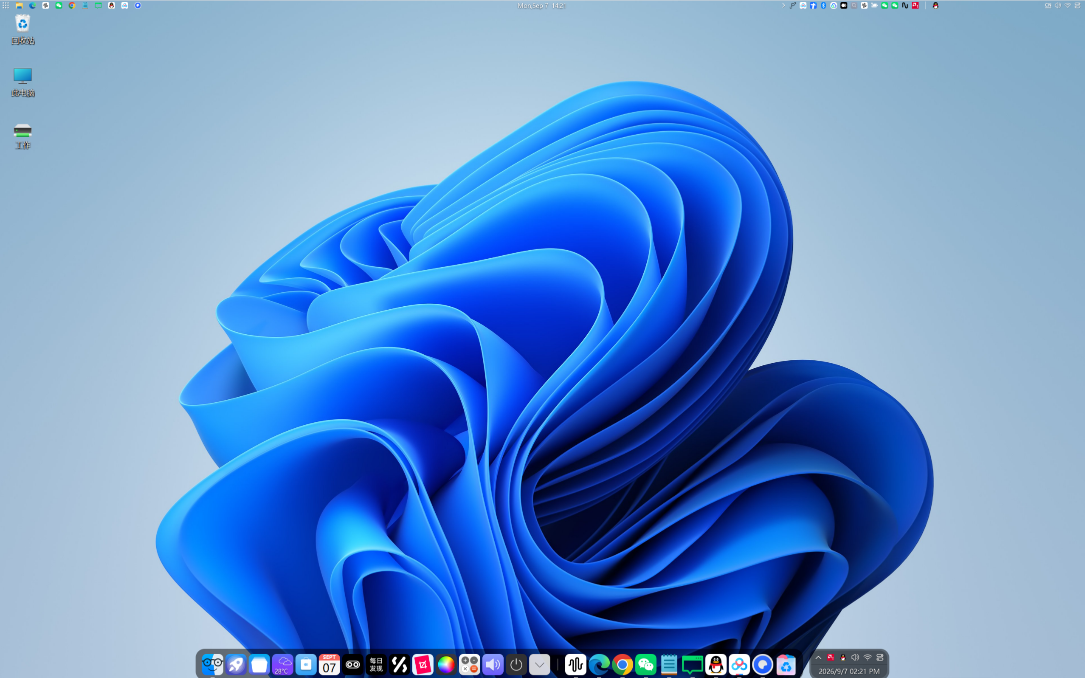The width and height of the screenshot is (1085, 678).
Task: Expand the gray down-arrow tile in dock
Action: coord(539,664)
